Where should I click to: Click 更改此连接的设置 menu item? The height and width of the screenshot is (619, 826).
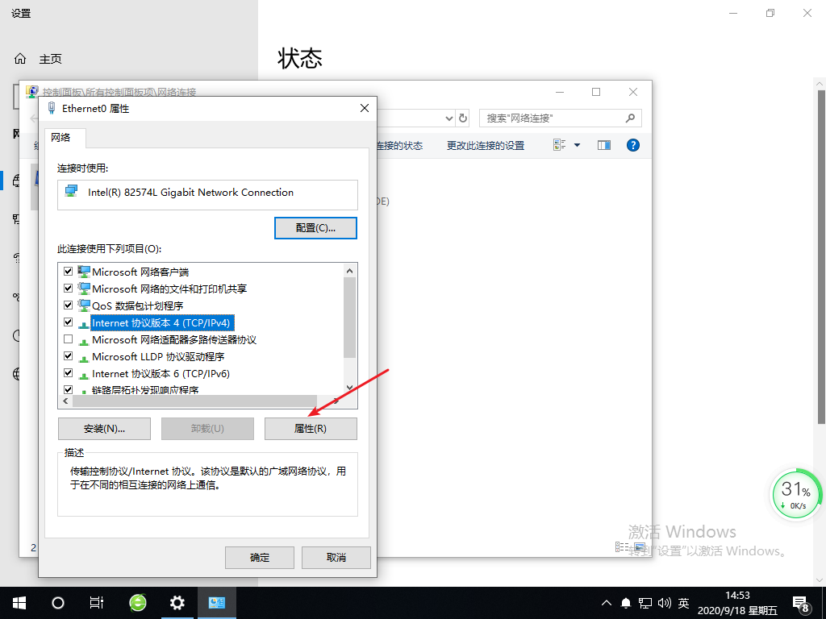coord(484,144)
